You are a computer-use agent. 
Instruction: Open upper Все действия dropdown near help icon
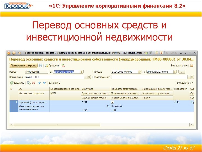click(x=179, y=66)
